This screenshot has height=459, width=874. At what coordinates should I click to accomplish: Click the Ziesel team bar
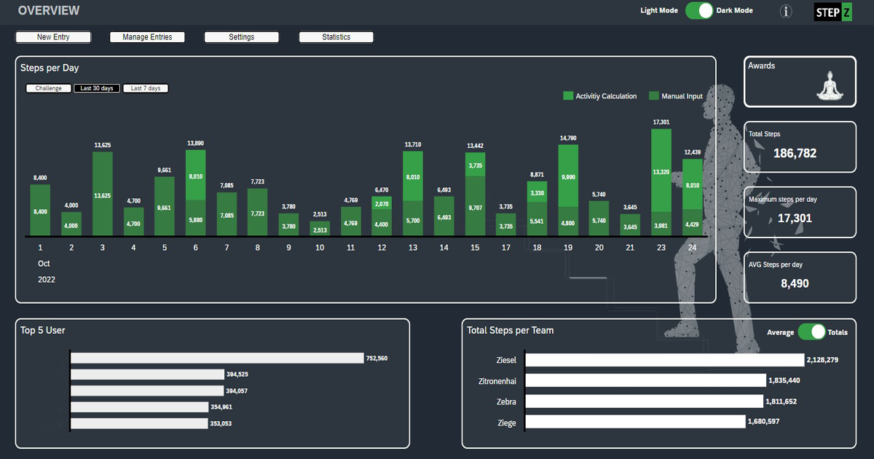(x=664, y=360)
